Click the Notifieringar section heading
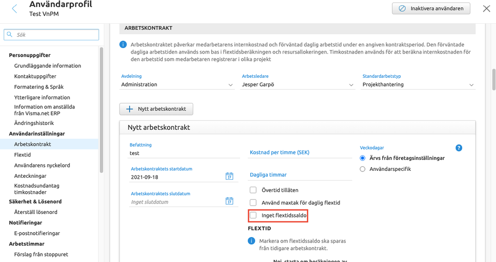The image size is (496, 262). click(25, 223)
